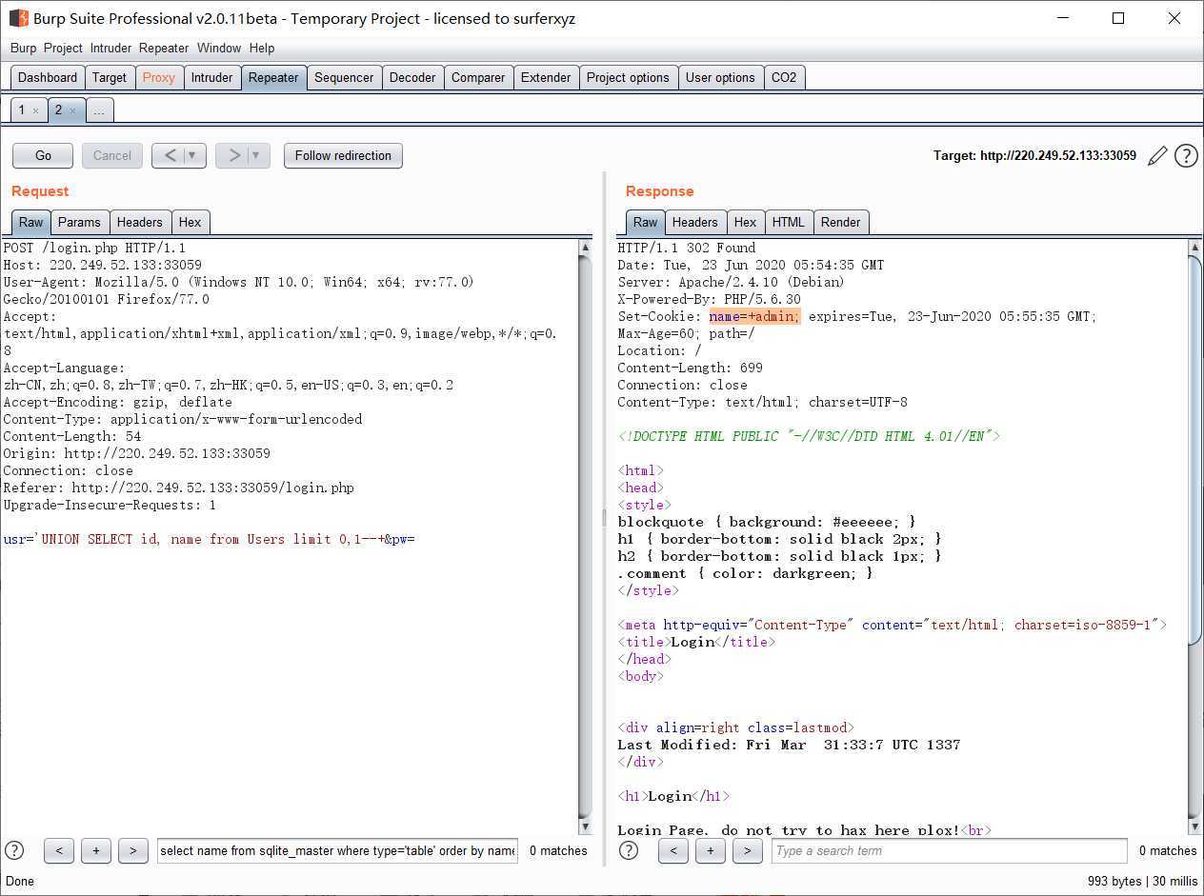Switch to the Proxy tab

click(159, 77)
